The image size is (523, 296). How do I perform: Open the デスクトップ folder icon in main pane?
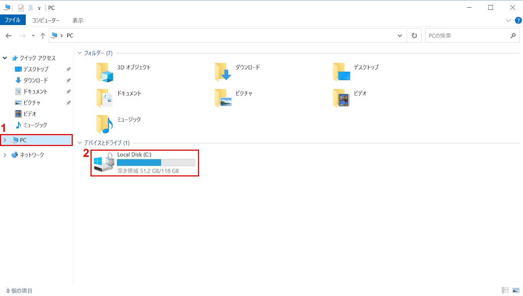coord(342,72)
